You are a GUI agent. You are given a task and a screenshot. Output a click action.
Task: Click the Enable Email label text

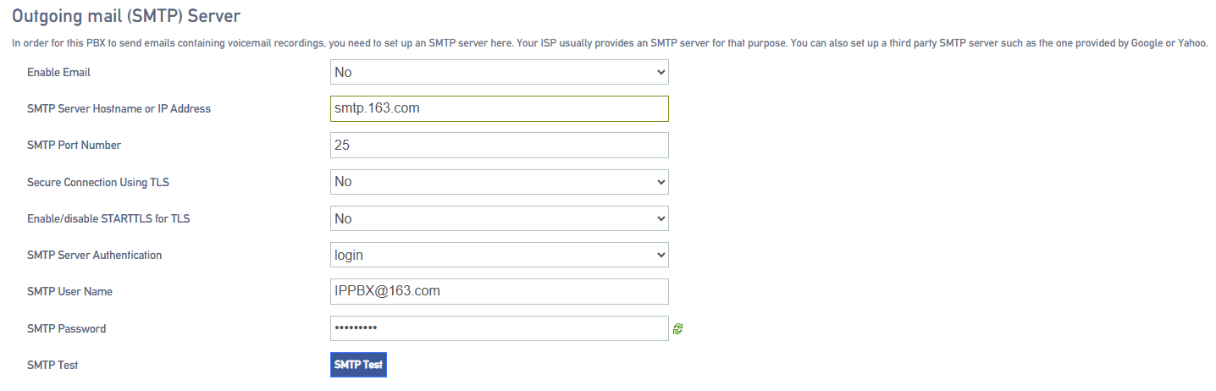[x=58, y=72]
